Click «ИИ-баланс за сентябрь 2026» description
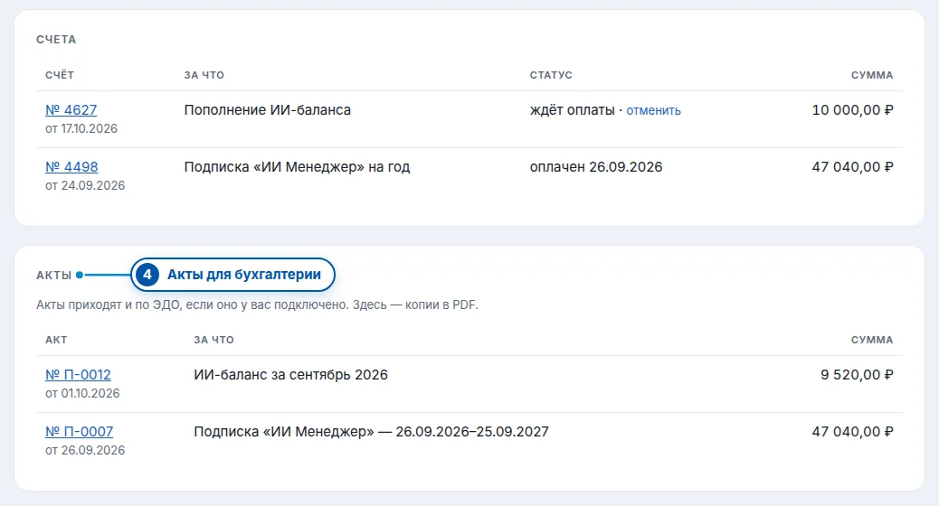The width and height of the screenshot is (939, 506). 290,374
